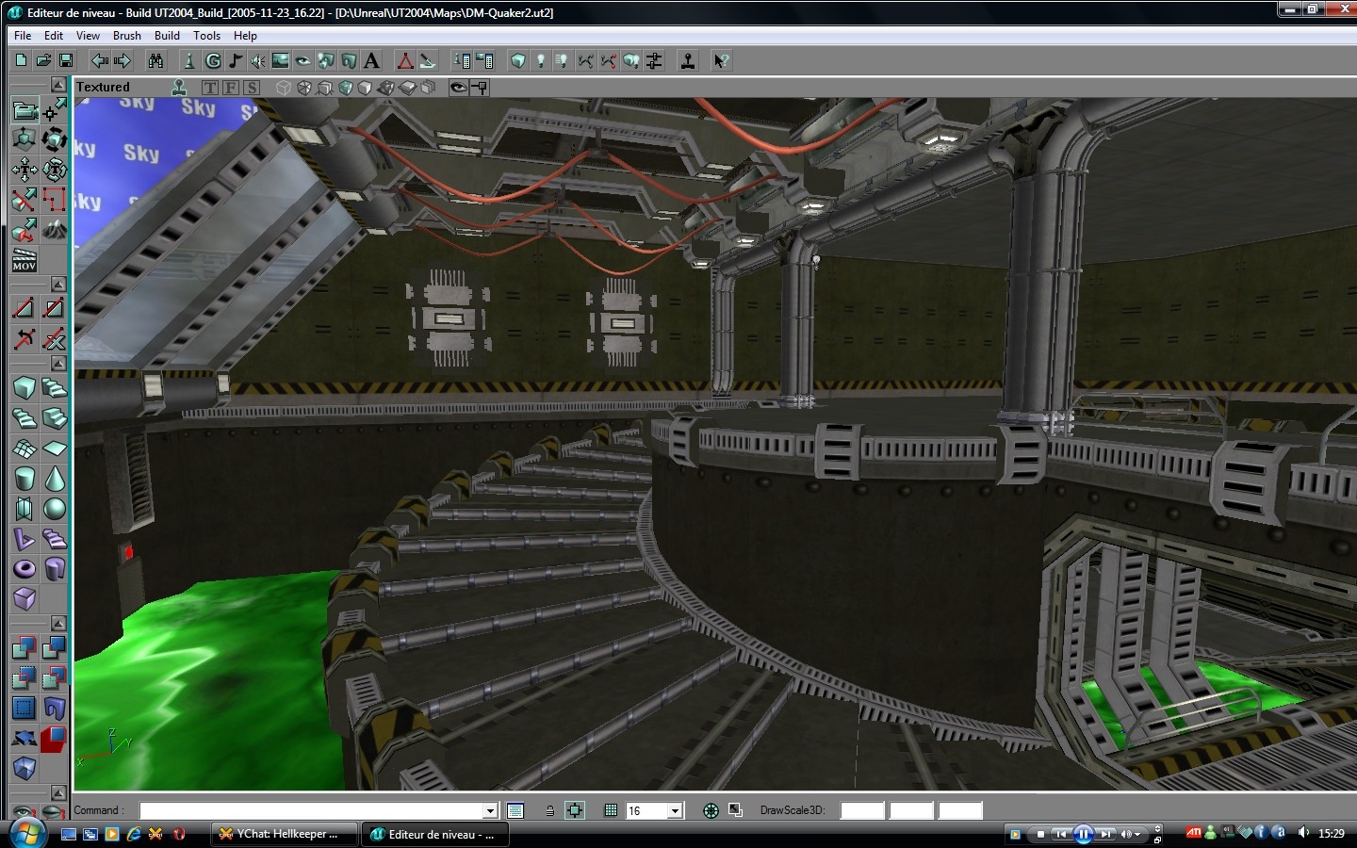Toggle the eye icon in viewport toolbar
The width and height of the screenshot is (1357, 848).
pyautogui.click(x=458, y=88)
